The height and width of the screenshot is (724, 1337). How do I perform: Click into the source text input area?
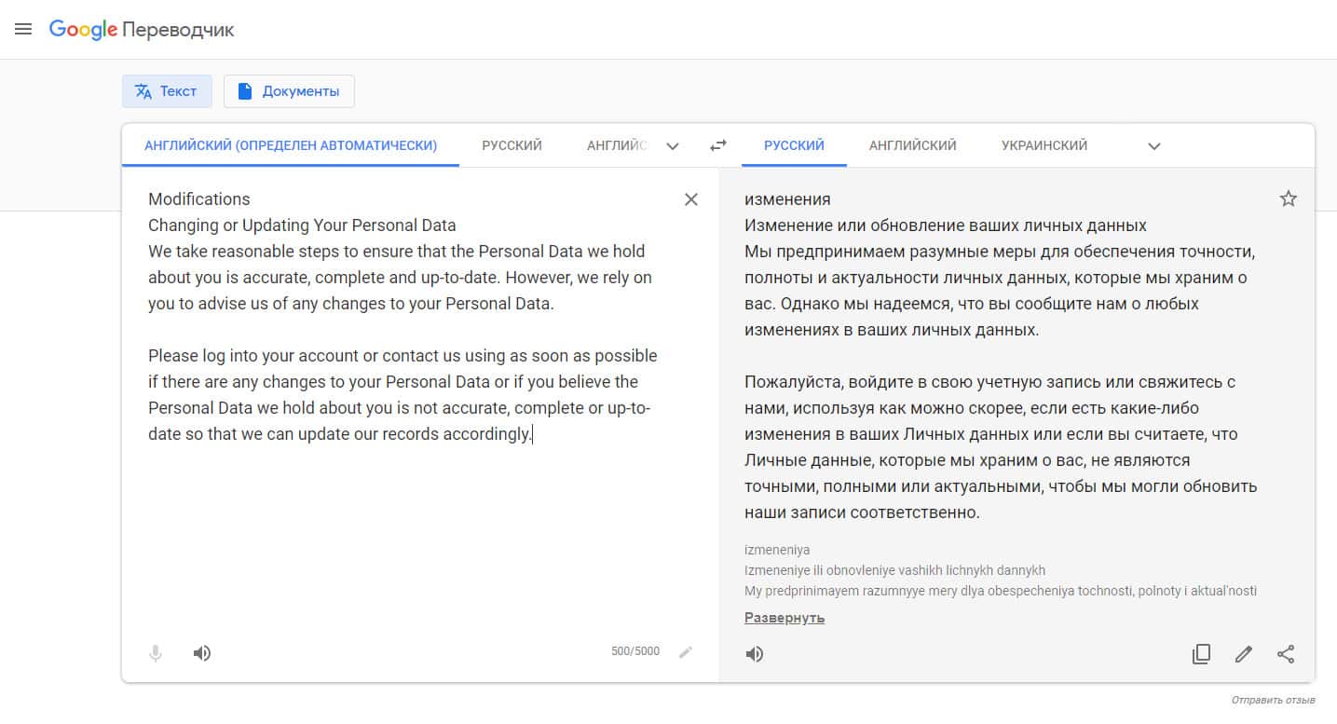point(410,522)
